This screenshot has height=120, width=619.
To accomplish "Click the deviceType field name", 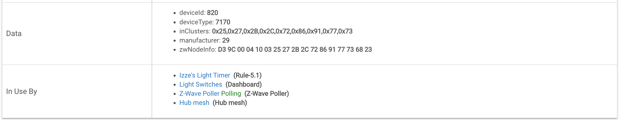I will pos(197,22).
